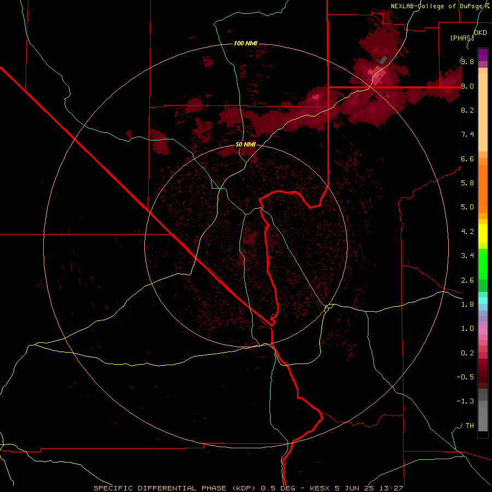Image resolution: width=492 pixels, height=492 pixels.
Task: Click the cyan band of the color bar
Action: [x=483, y=301]
